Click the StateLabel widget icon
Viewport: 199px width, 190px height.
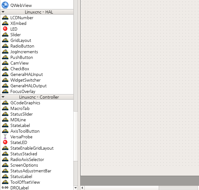tap(5, 125)
